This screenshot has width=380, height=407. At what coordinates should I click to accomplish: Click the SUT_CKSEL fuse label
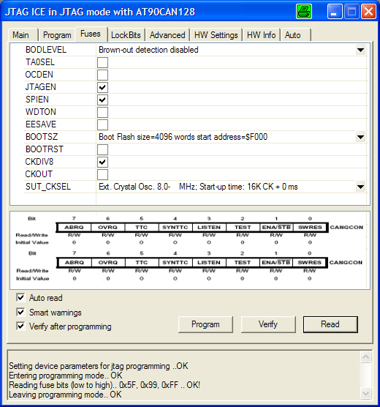[x=48, y=187]
